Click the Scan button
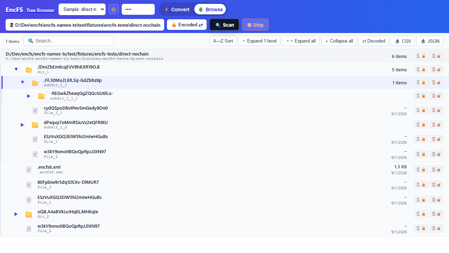Screen dimensions: 449x253 [224, 25]
